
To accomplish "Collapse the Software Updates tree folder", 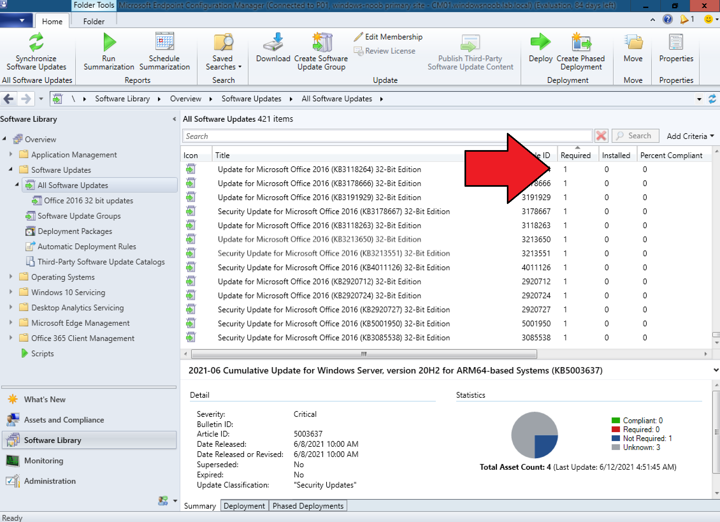I will (x=11, y=169).
